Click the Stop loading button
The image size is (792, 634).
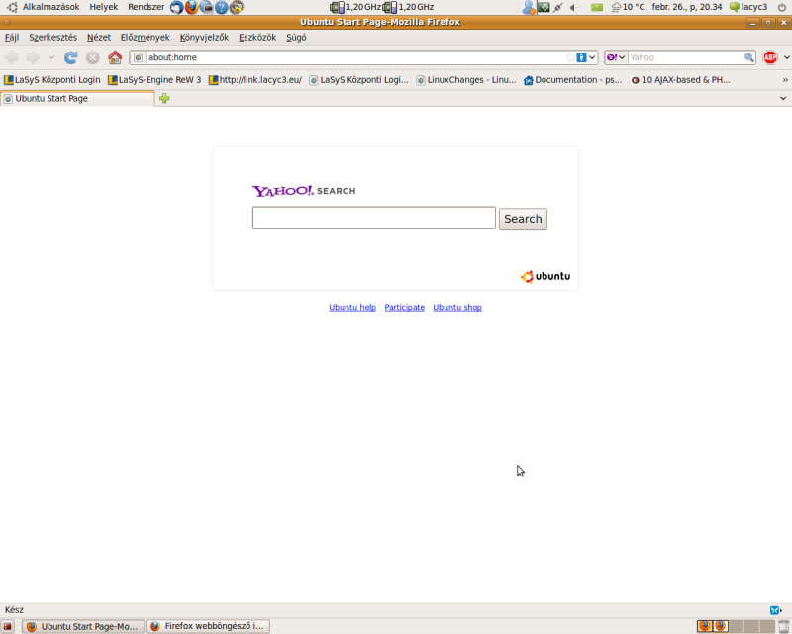tap(92, 57)
